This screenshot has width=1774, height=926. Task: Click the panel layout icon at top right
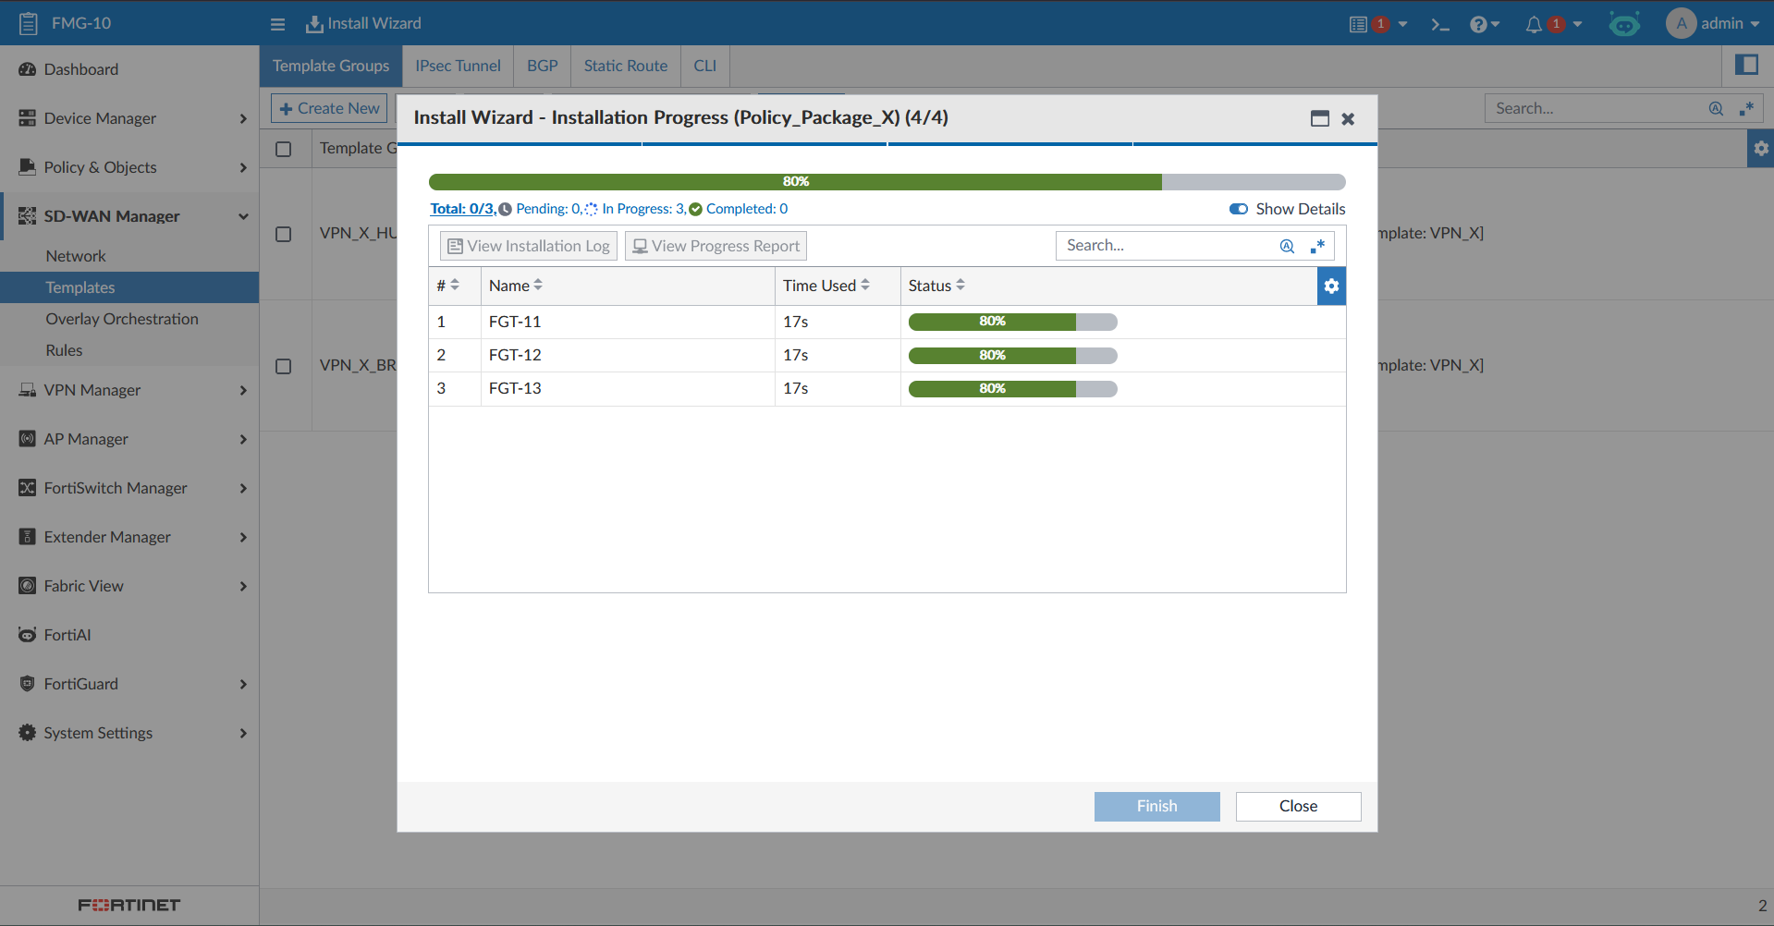[x=1746, y=65]
